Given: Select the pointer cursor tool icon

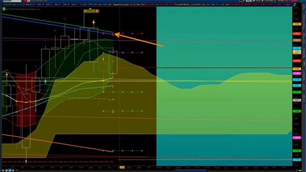Looking at the screenshot, I should click(13, 170).
